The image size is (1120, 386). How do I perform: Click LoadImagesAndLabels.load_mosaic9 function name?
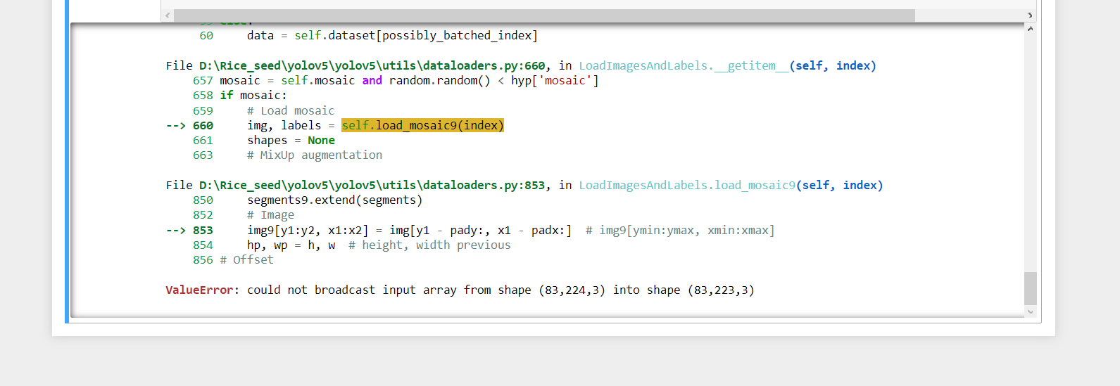687,185
